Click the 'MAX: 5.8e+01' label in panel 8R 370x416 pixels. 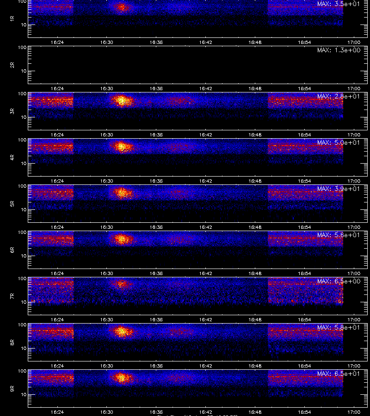coord(339,327)
